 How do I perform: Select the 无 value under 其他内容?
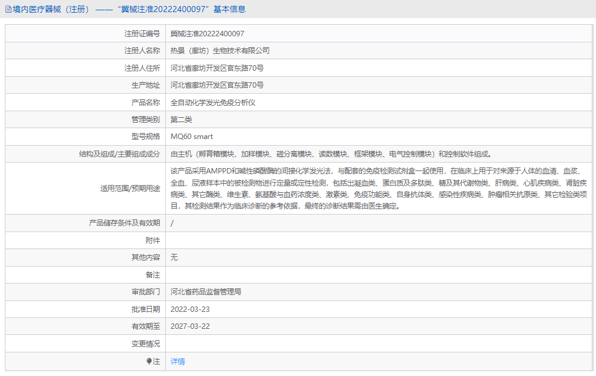(x=174, y=258)
